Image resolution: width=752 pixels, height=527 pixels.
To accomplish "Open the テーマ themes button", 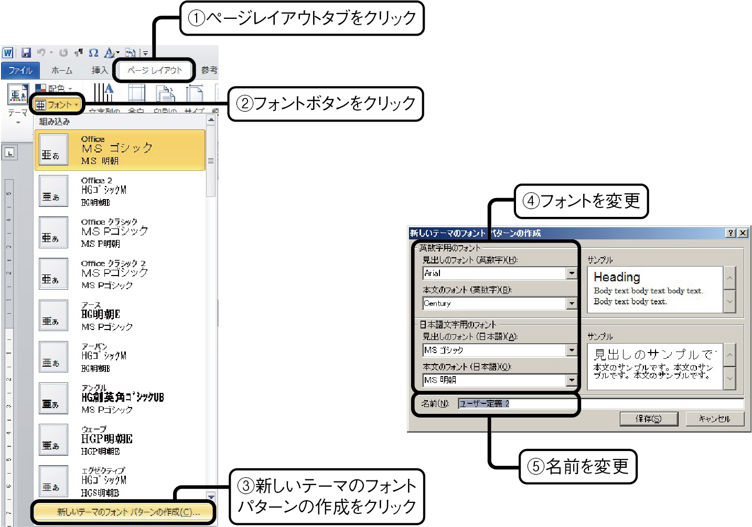I will tap(18, 104).
